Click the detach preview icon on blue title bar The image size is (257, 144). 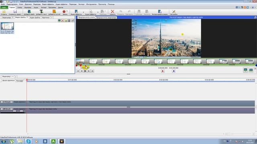pyautogui.click(x=255, y=17)
